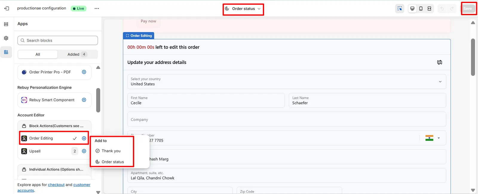This screenshot has width=478, height=194.
Task: Click the preview pane scrollbar thumb
Action: 473,57
